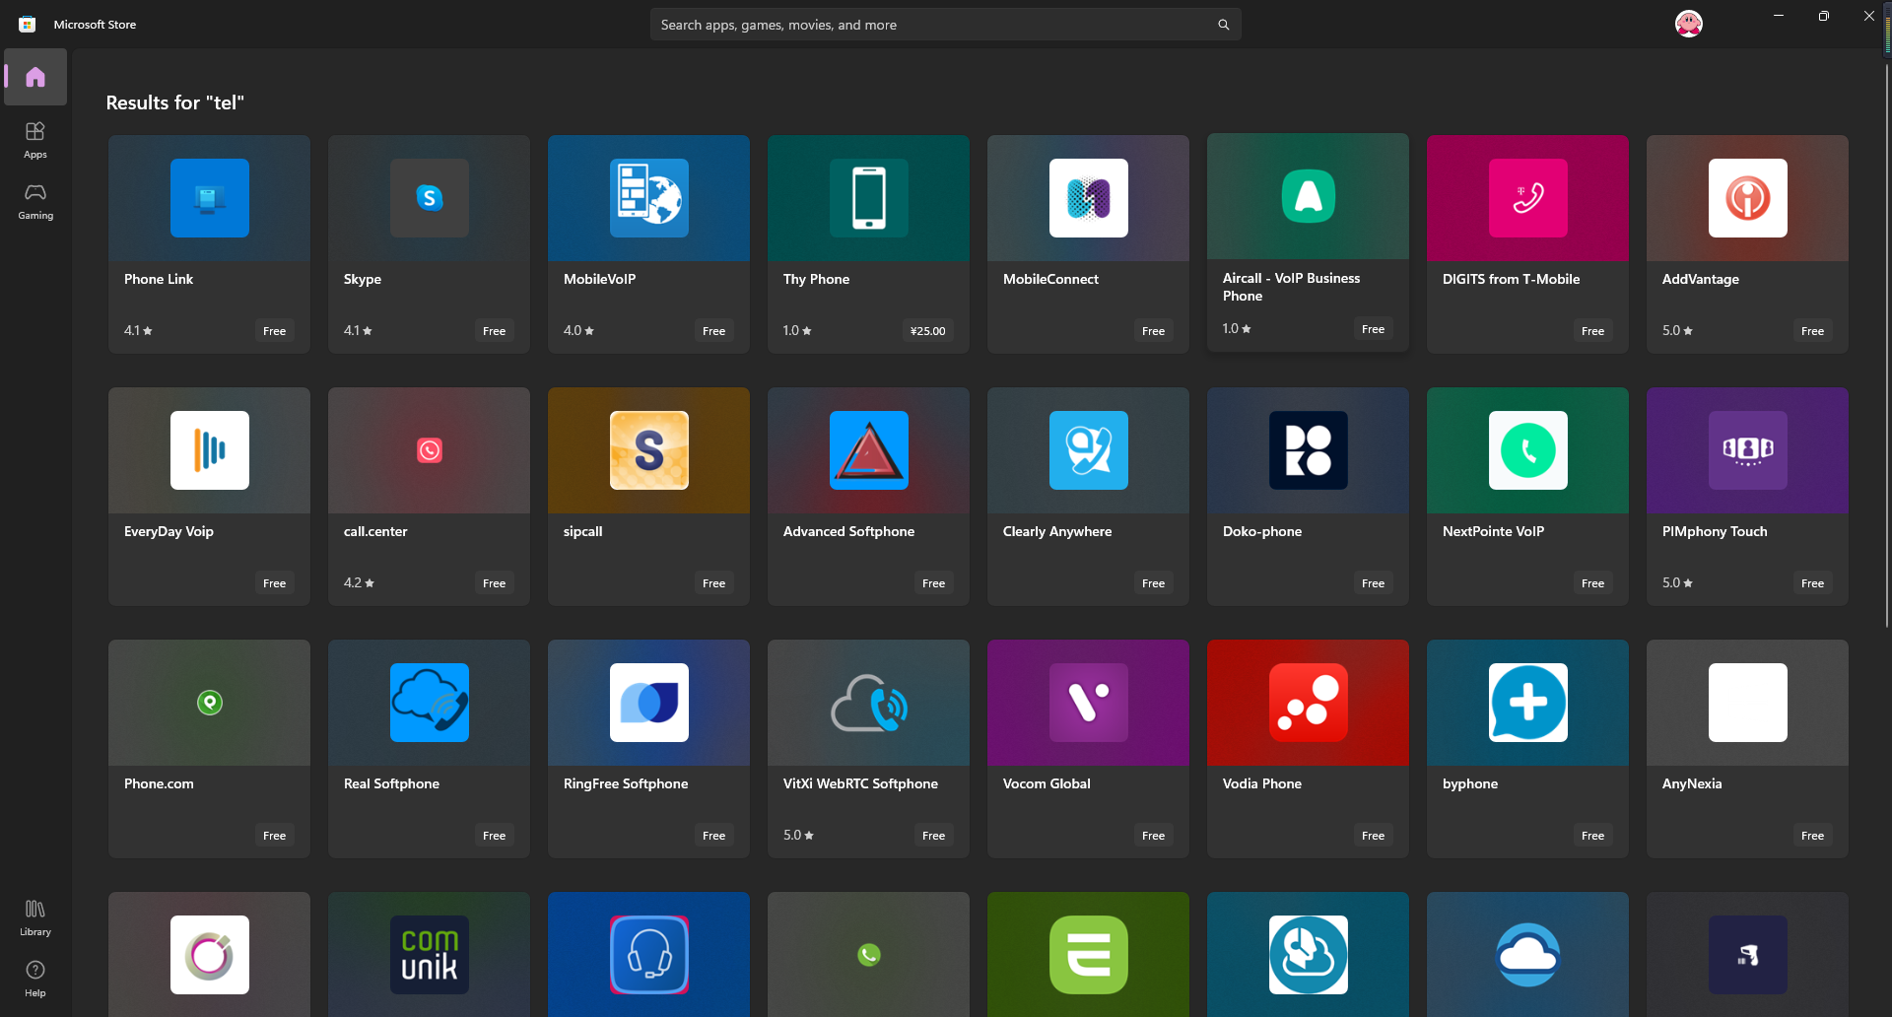Open the Doko-phone app icon
This screenshot has width=1892, height=1017.
tap(1309, 450)
